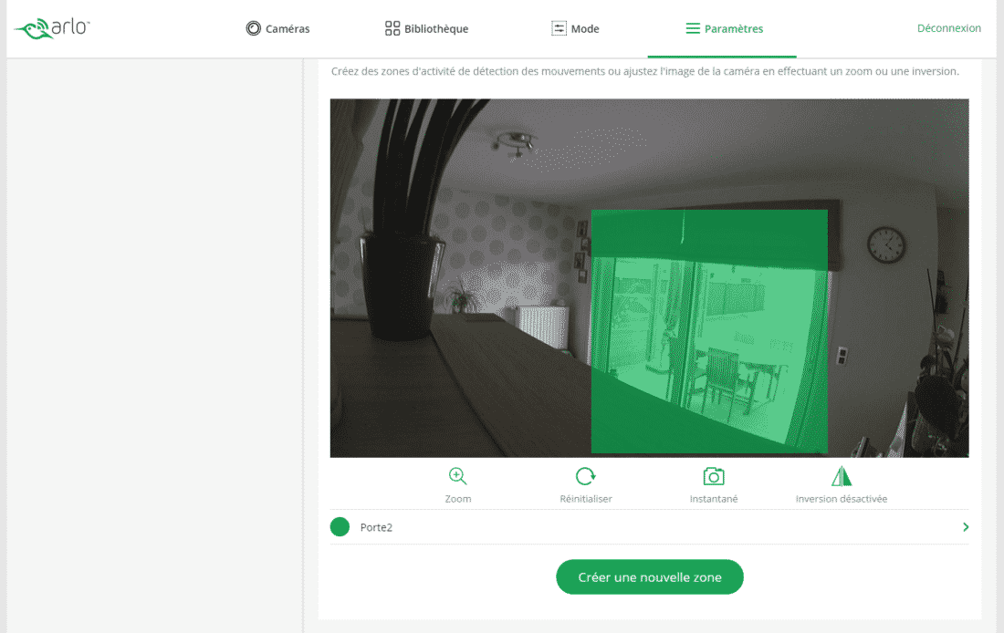Click the Réinitialiser reset icon
The image size is (1004, 633).
[x=585, y=477]
